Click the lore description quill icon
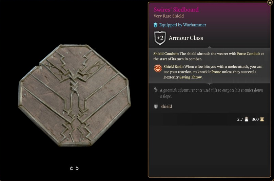The image size is (274, 181). tap(156, 90)
